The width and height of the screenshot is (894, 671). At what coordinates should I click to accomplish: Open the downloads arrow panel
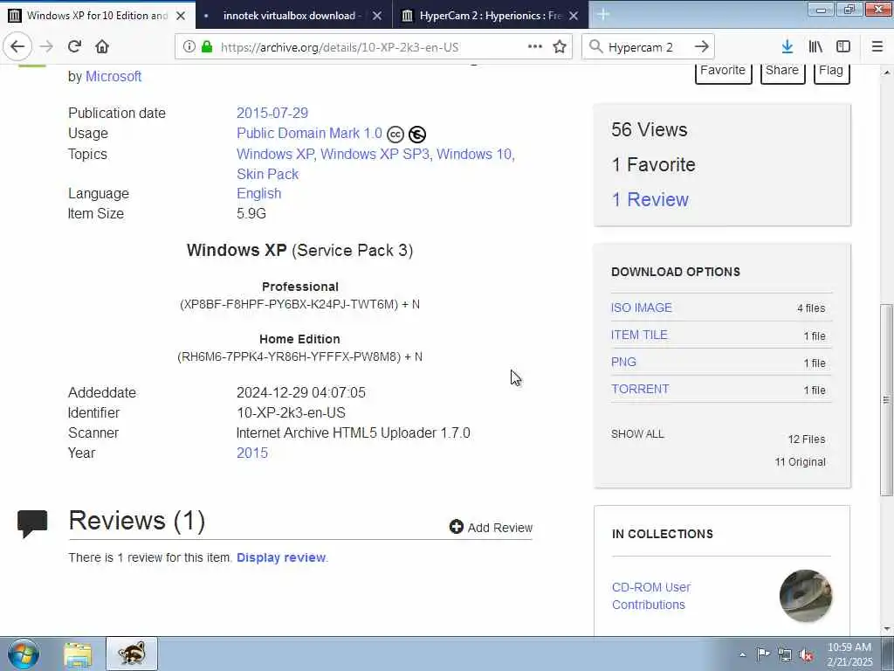pos(787,47)
